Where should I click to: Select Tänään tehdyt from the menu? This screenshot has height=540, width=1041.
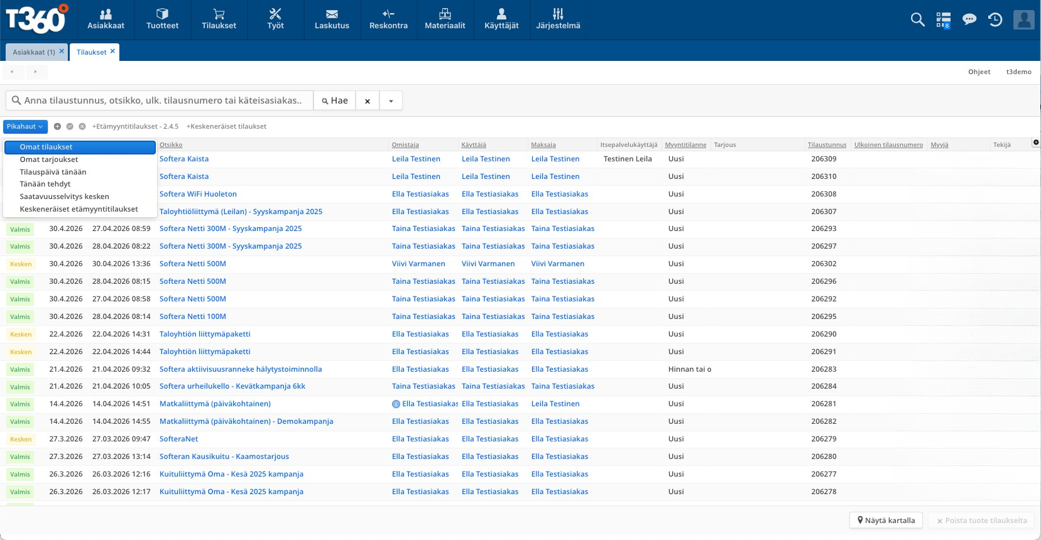(x=80, y=184)
